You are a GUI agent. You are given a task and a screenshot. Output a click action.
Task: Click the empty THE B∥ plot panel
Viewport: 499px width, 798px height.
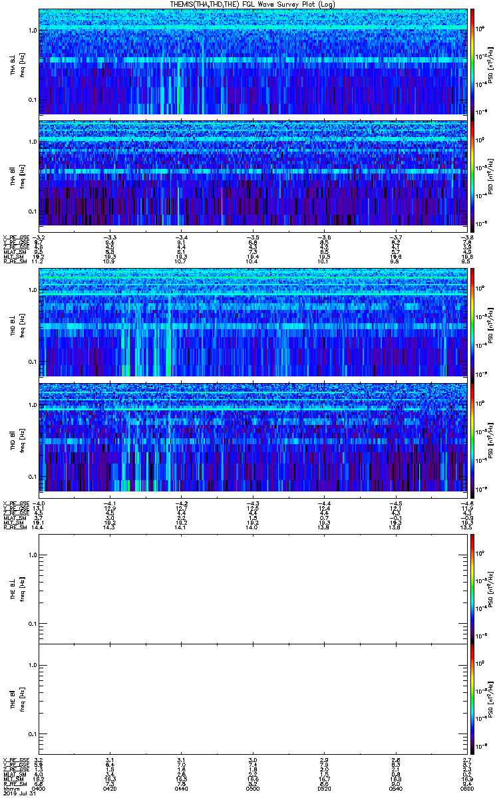coord(253,698)
